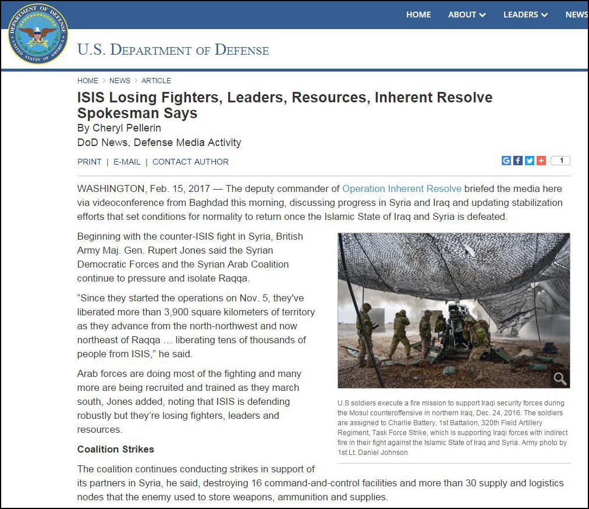Click the E-MAIL link
Image resolution: width=589 pixels, height=509 pixels.
(127, 162)
